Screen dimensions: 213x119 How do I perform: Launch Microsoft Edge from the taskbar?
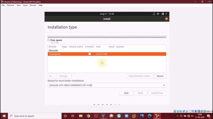149,116
